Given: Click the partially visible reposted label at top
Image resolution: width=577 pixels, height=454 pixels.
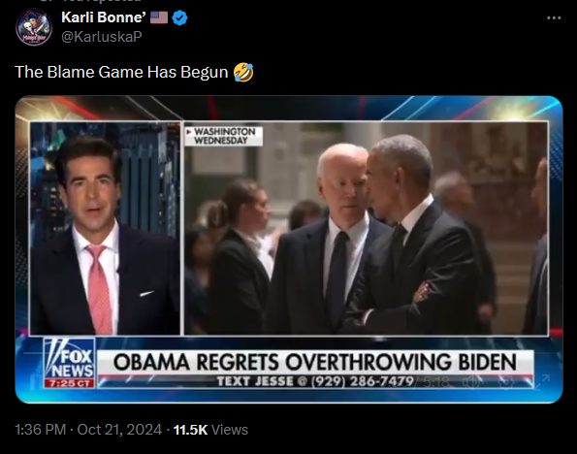Looking at the screenshot, I should coord(92,1).
